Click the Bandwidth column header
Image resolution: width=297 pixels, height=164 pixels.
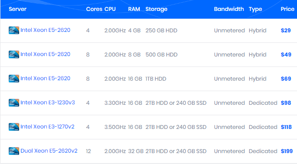click(229, 9)
